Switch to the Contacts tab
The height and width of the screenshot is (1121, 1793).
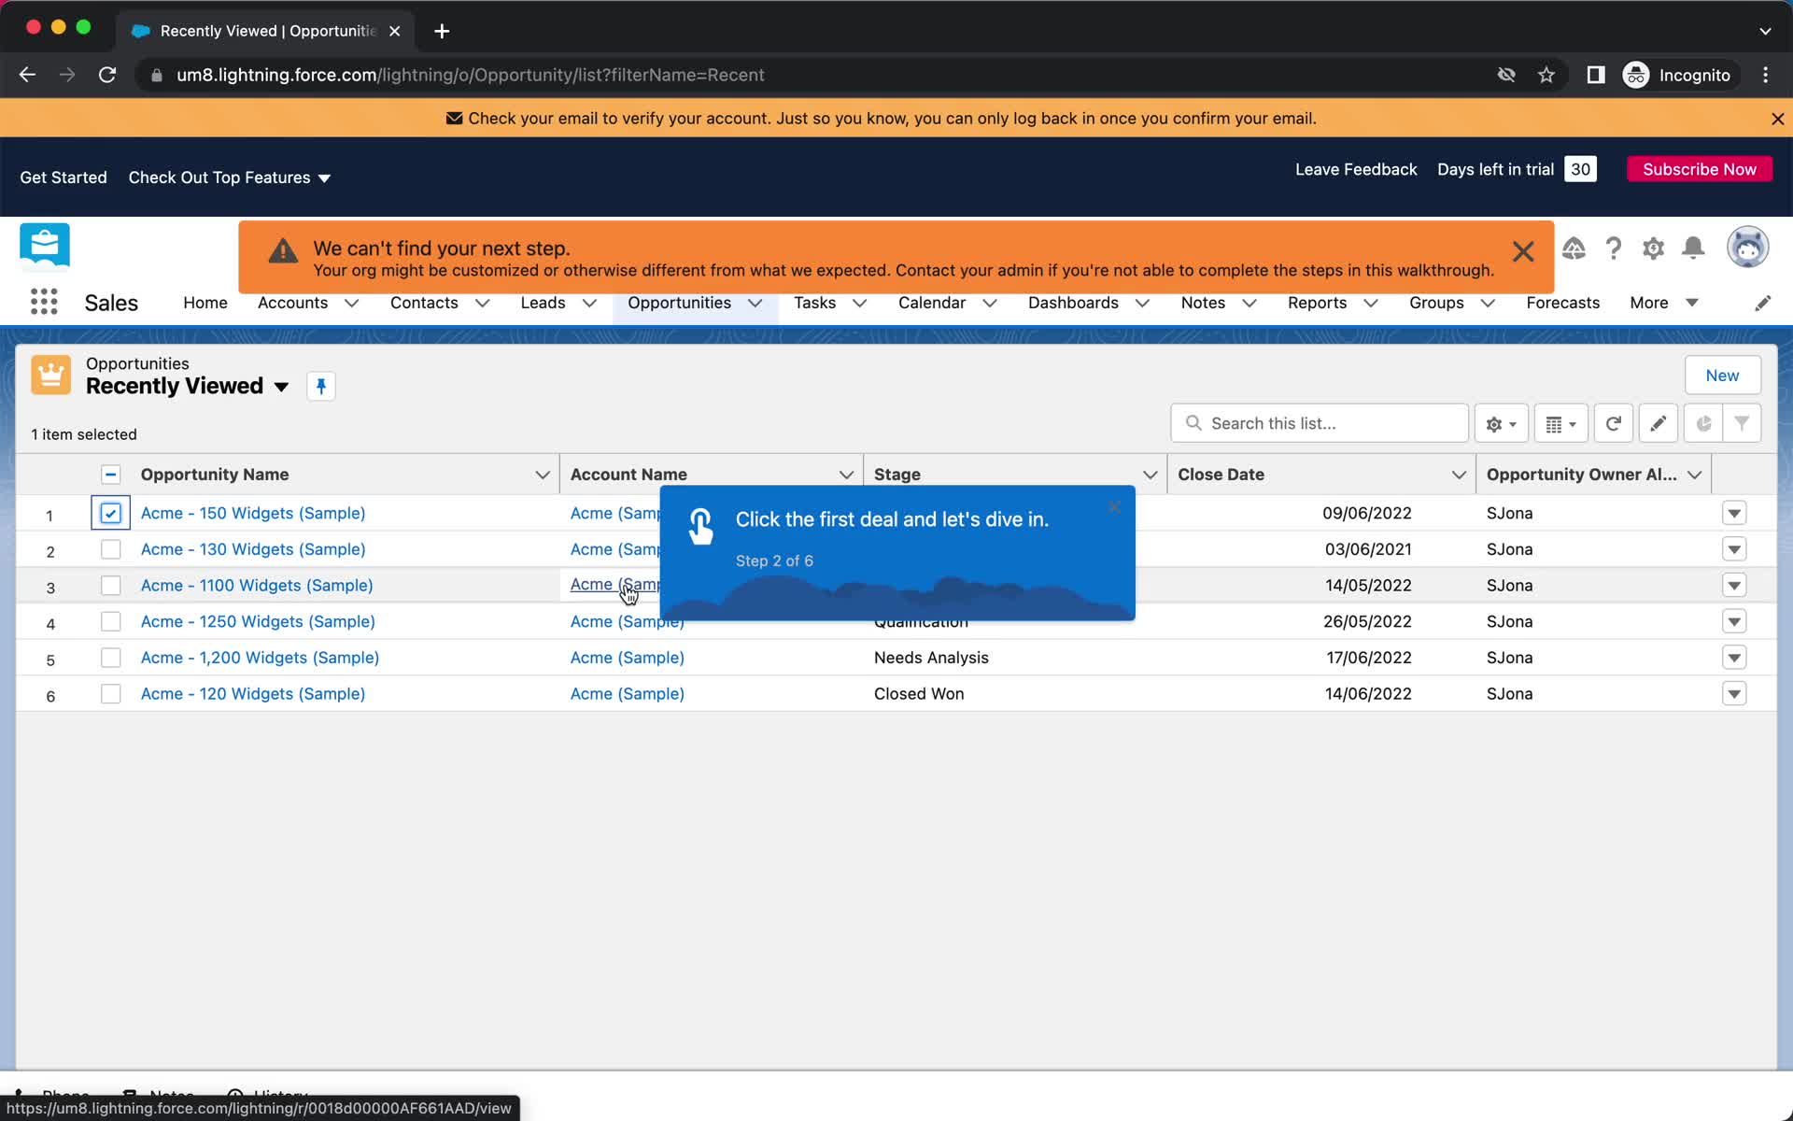coord(424,303)
